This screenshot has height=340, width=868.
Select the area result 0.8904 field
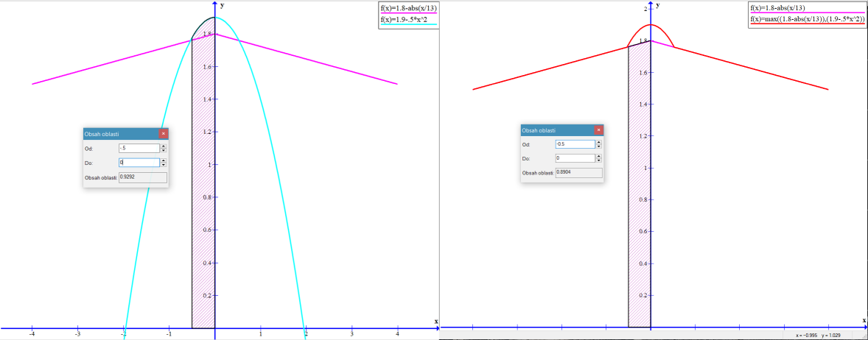pyautogui.click(x=578, y=172)
